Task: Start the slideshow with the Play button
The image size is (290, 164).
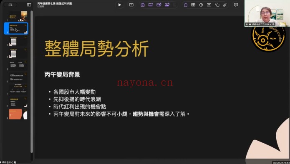Action: pos(119,5)
